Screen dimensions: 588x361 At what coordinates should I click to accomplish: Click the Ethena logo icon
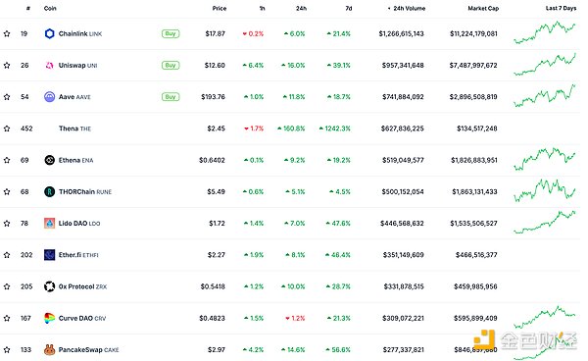click(x=50, y=160)
